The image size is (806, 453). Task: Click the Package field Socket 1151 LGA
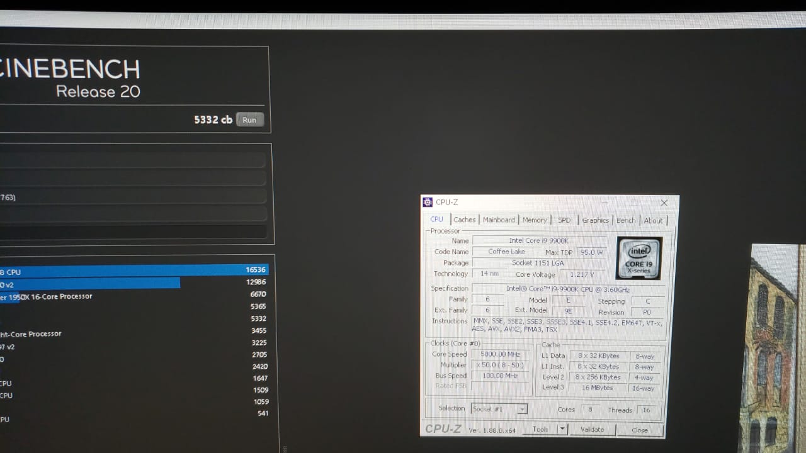tap(538, 263)
